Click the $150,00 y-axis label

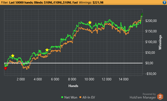(x=151, y=31)
